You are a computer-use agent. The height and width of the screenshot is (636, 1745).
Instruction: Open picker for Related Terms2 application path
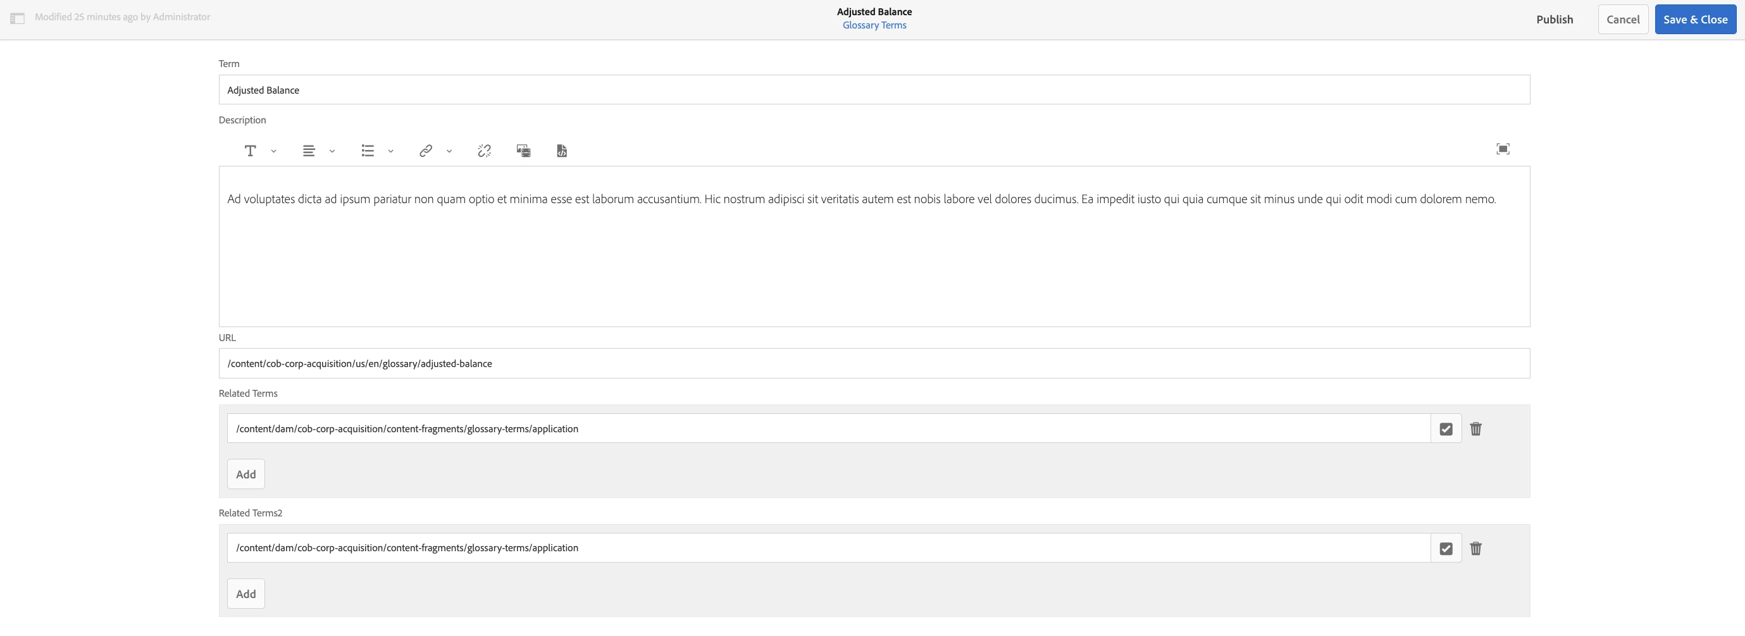pyautogui.click(x=1446, y=548)
